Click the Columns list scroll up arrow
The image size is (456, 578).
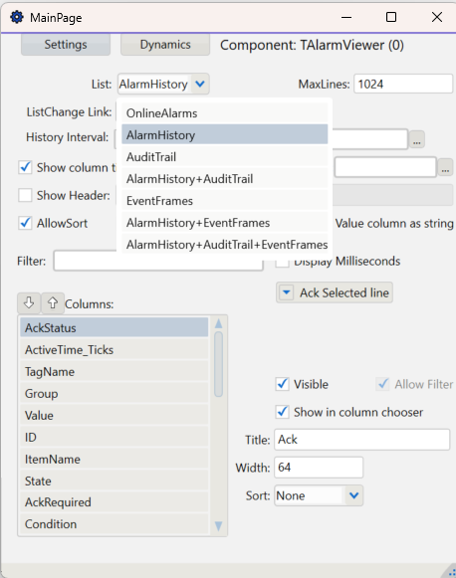pyautogui.click(x=218, y=323)
